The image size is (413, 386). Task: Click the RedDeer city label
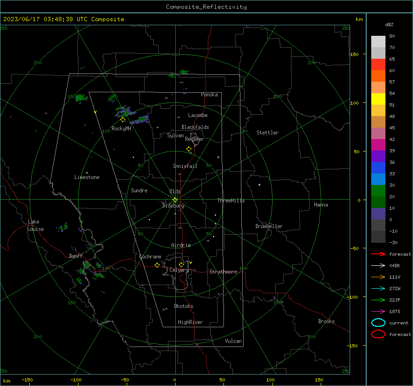(195, 139)
